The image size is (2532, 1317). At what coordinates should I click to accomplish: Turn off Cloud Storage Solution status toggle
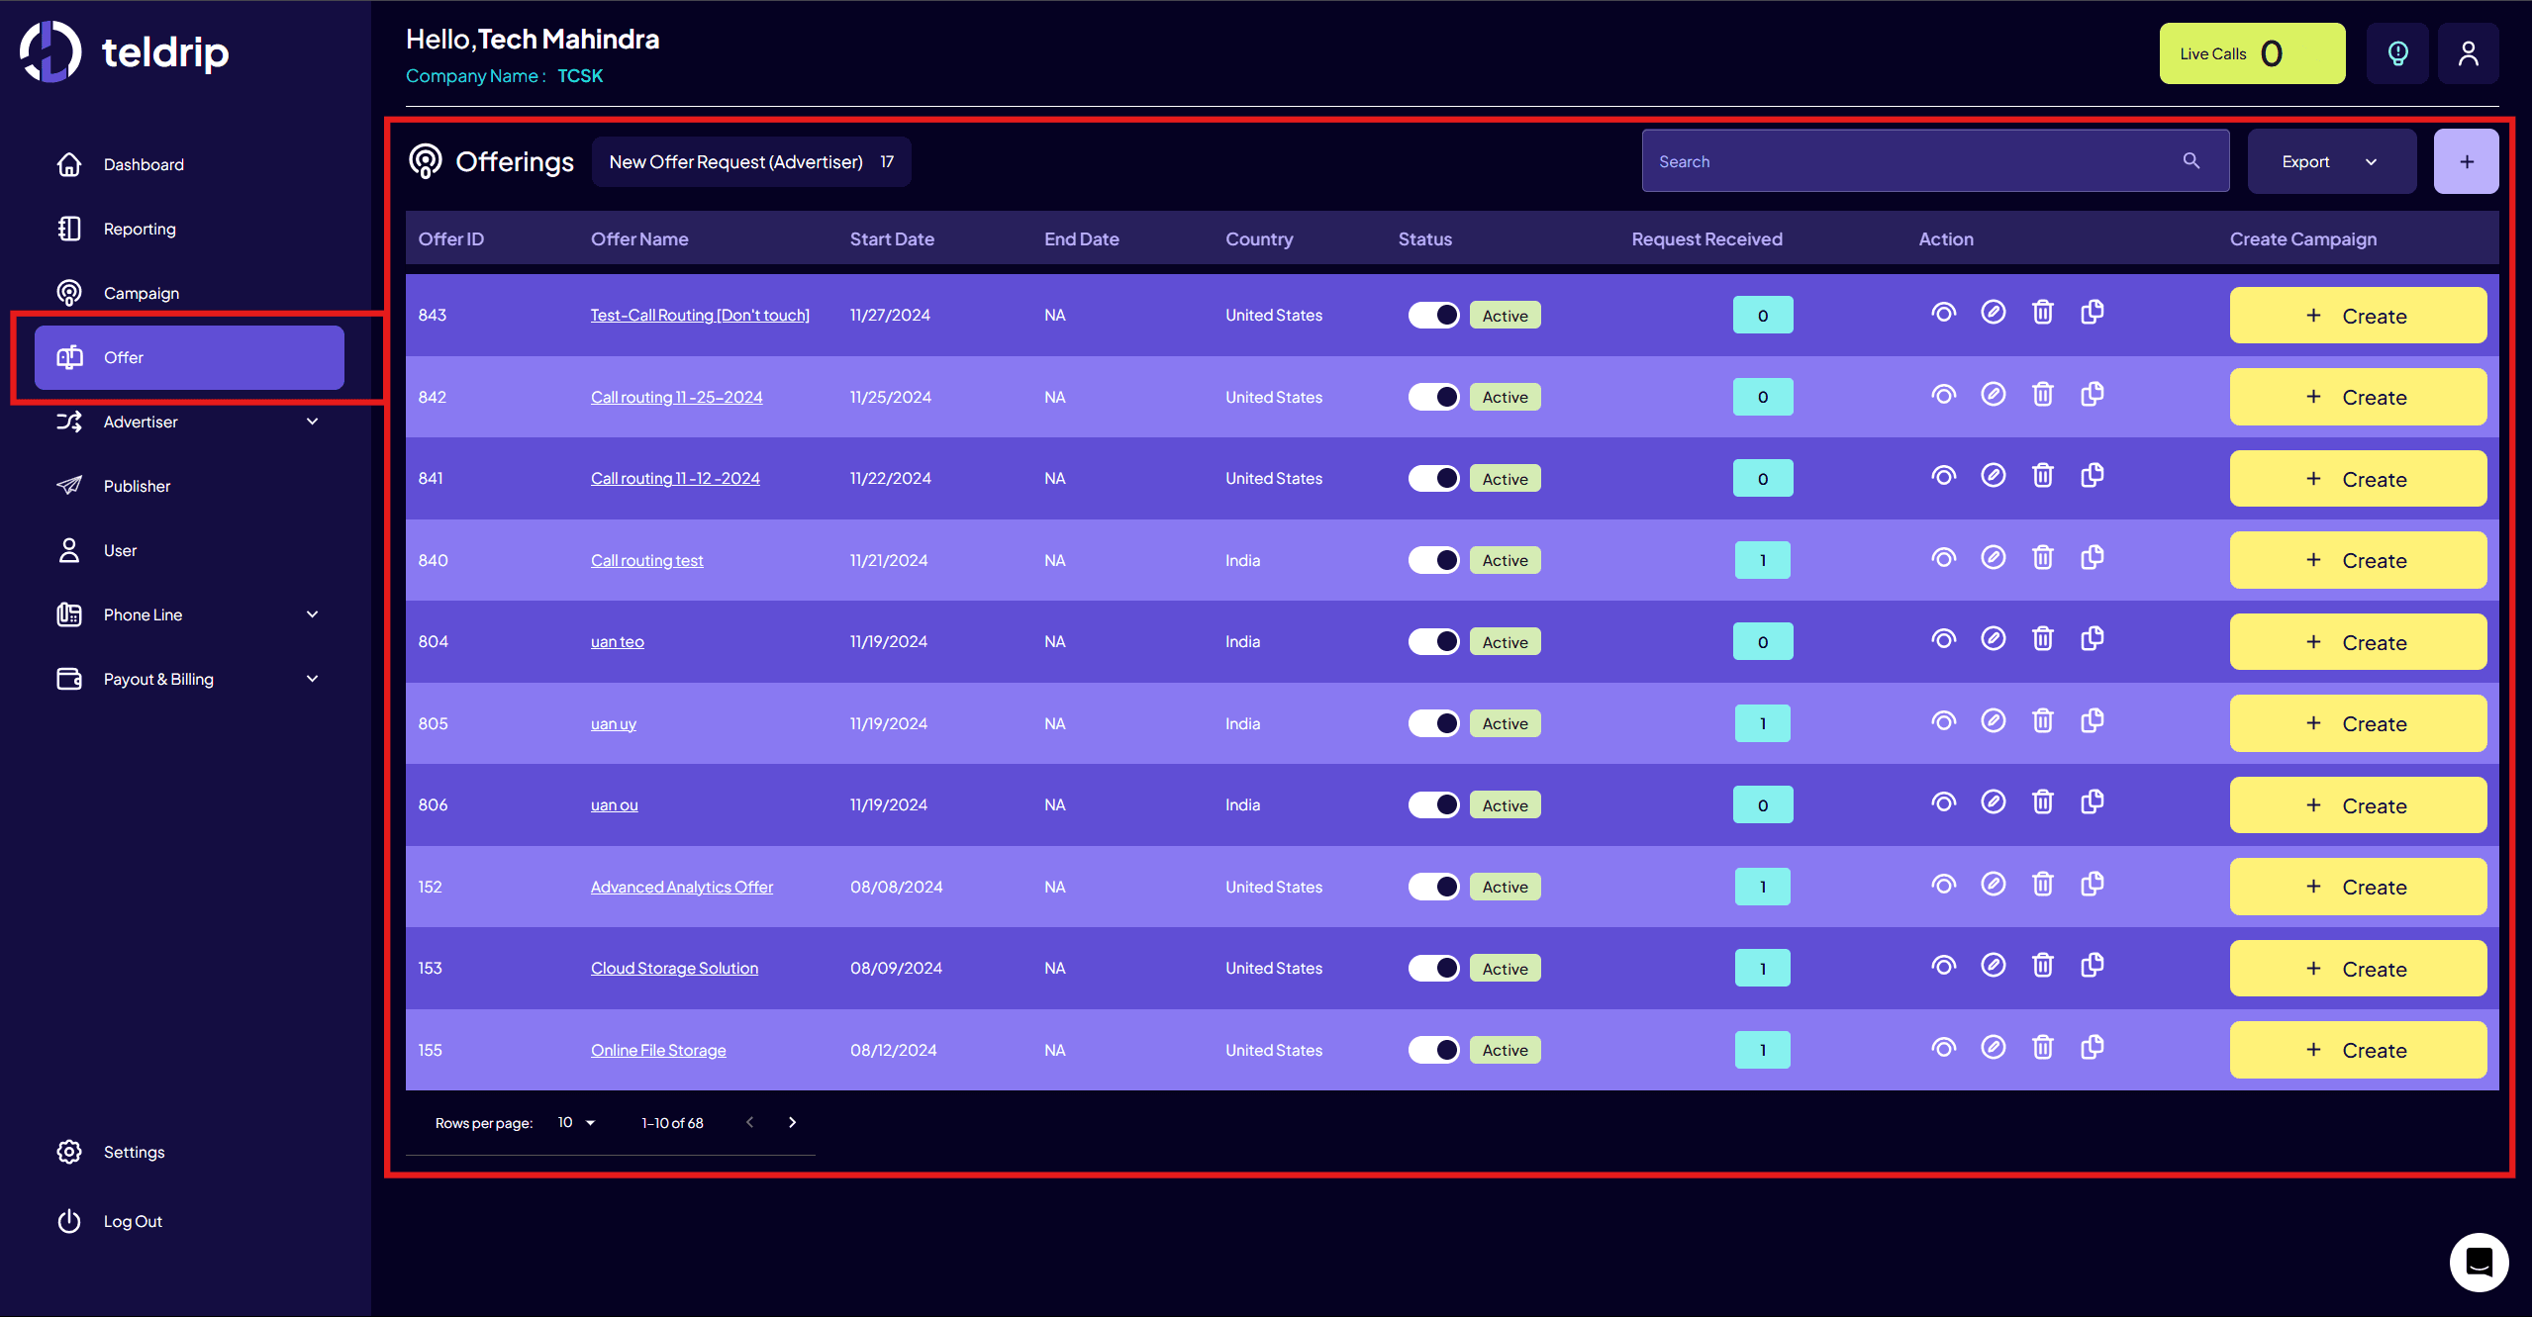pyautogui.click(x=1433, y=968)
